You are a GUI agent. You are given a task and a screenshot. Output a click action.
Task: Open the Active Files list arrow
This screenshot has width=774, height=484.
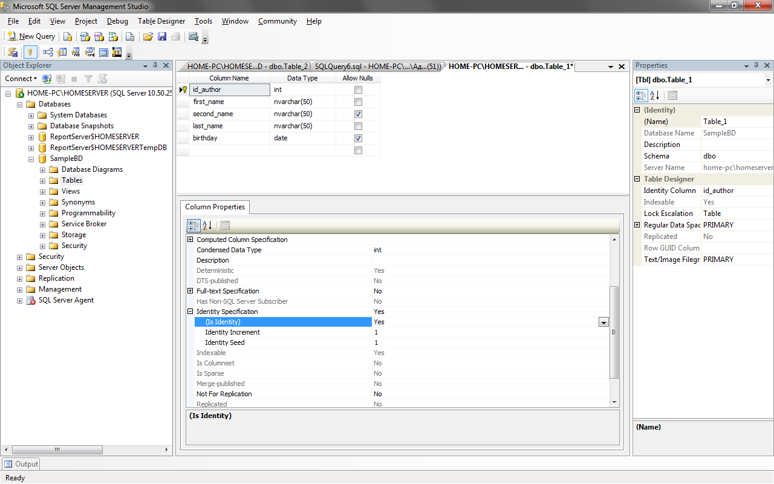pos(610,67)
